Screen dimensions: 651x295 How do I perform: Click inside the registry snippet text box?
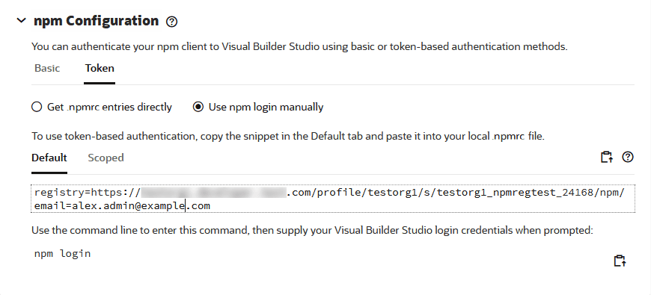pos(333,199)
